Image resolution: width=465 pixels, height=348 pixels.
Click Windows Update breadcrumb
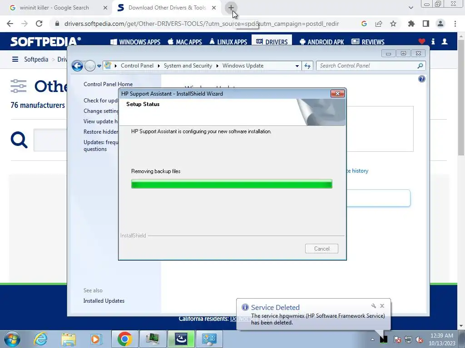pyautogui.click(x=243, y=66)
